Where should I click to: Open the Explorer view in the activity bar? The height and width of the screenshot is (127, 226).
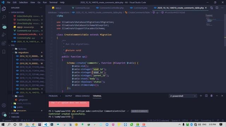tap(4, 8)
